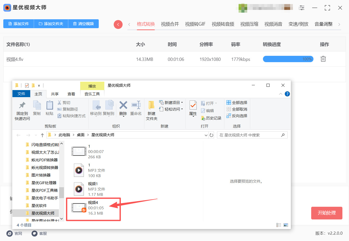Click 反向选择 in ribbon

click(x=237, y=116)
